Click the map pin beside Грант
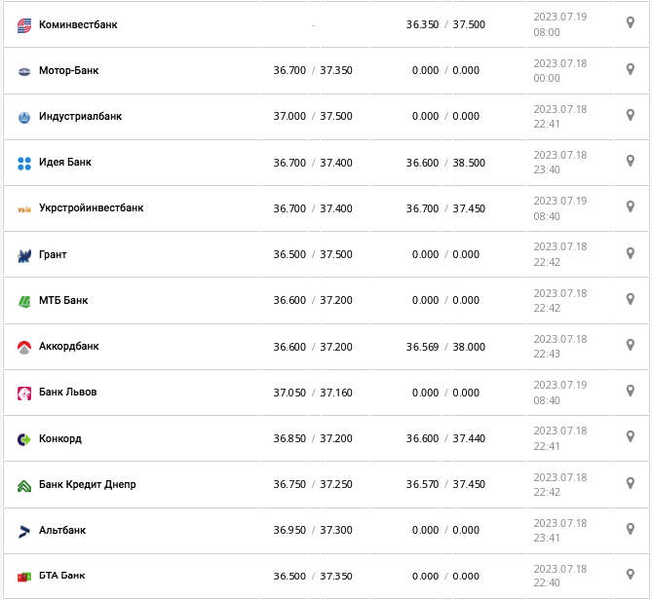 (631, 253)
